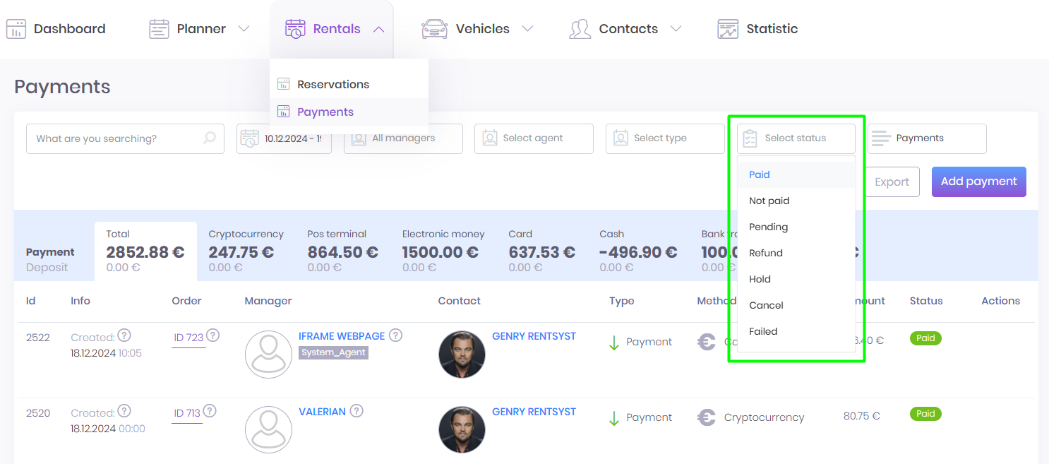The width and height of the screenshot is (1049, 464).
Task: Click help icon beside Created in row 2522
Action: 124,335
